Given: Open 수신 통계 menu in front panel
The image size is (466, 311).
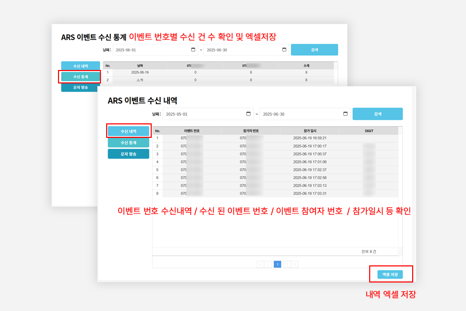Looking at the screenshot, I should click(128, 143).
